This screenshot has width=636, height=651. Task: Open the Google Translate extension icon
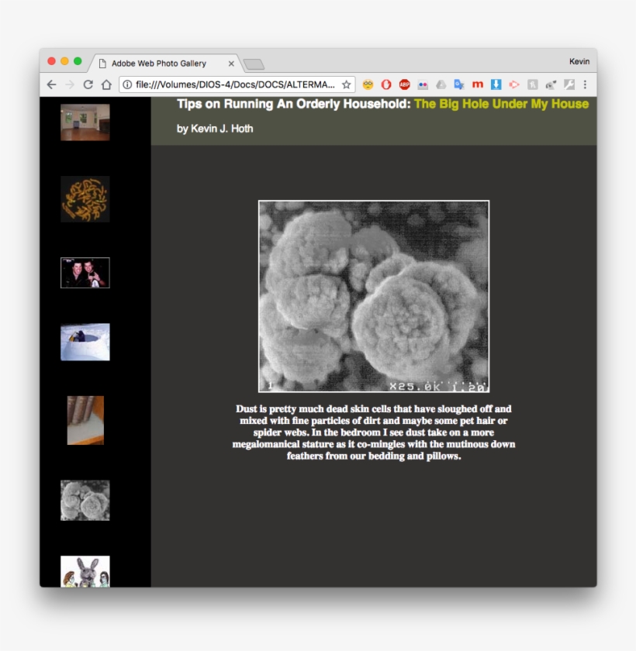[x=459, y=84]
